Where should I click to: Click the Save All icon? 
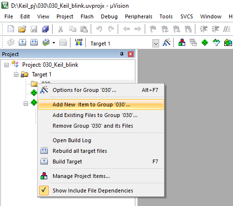(x=45, y=29)
